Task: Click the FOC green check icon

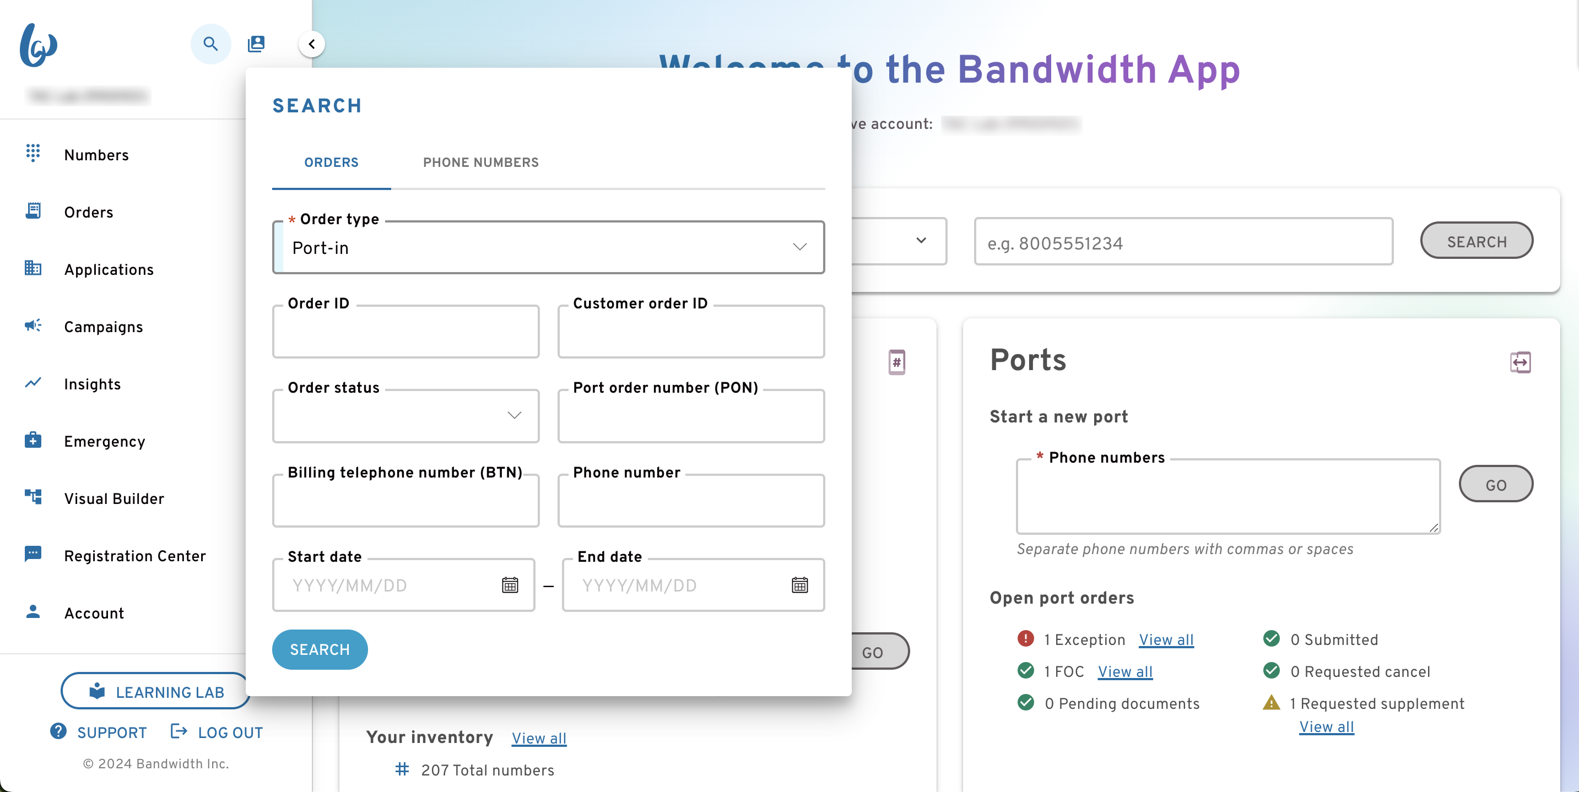Action: coord(1025,670)
